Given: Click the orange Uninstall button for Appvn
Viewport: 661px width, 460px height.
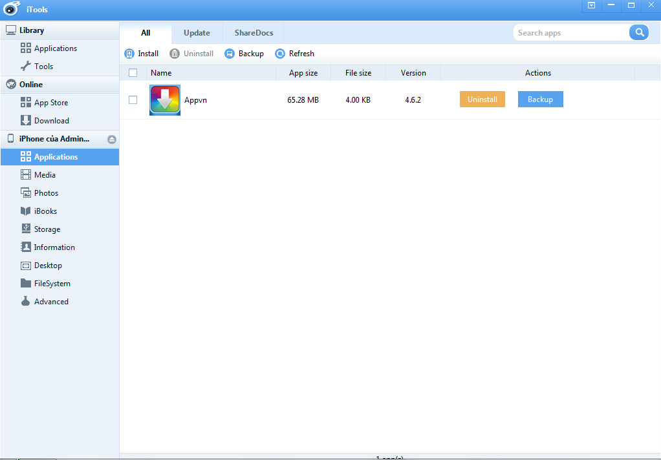Looking at the screenshot, I should coord(482,99).
